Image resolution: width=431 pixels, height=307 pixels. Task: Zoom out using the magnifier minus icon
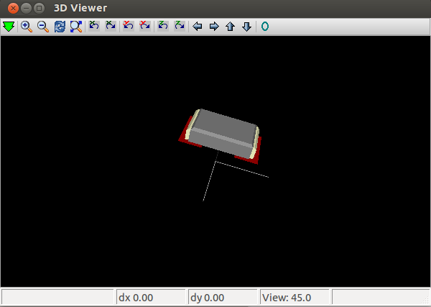[43, 27]
